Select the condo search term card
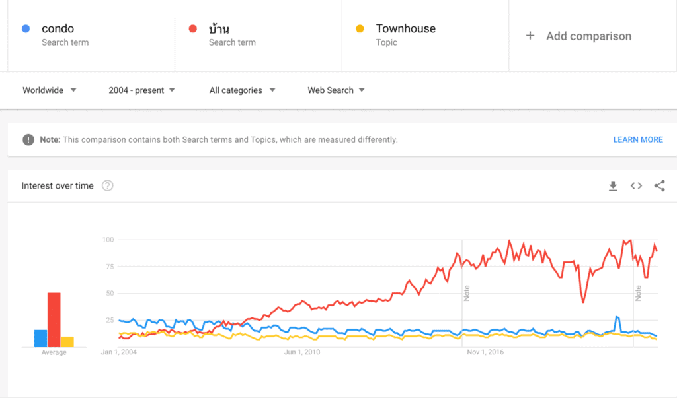Image resolution: width=677 pixels, height=398 pixels. point(86,36)
